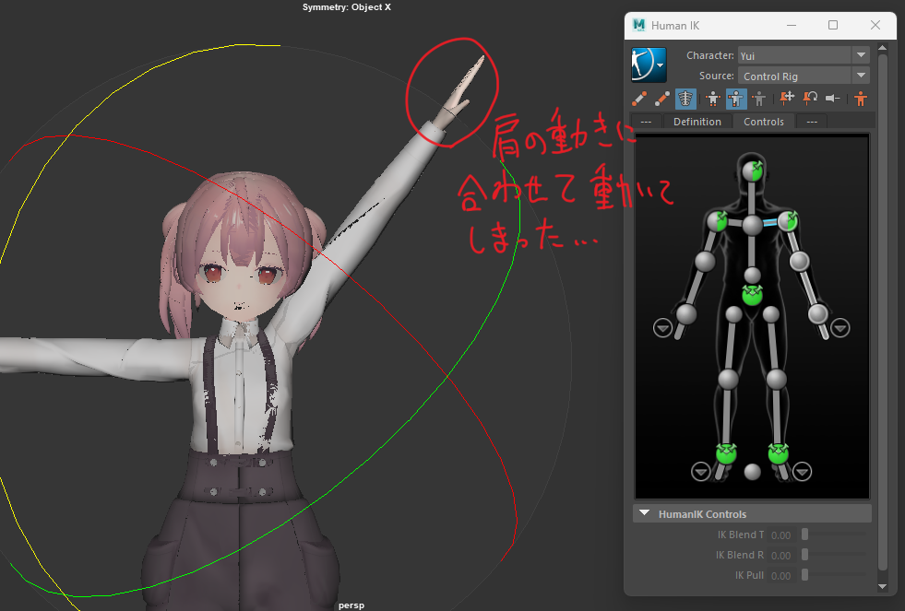
Task: Click the IK Pull value field
Action: pos(781,575)
